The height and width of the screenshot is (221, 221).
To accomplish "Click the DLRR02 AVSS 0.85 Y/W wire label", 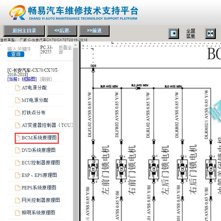I will [177, 115].
